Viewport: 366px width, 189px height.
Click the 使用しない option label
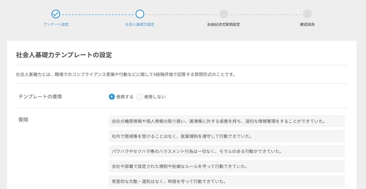coord(155,97)
